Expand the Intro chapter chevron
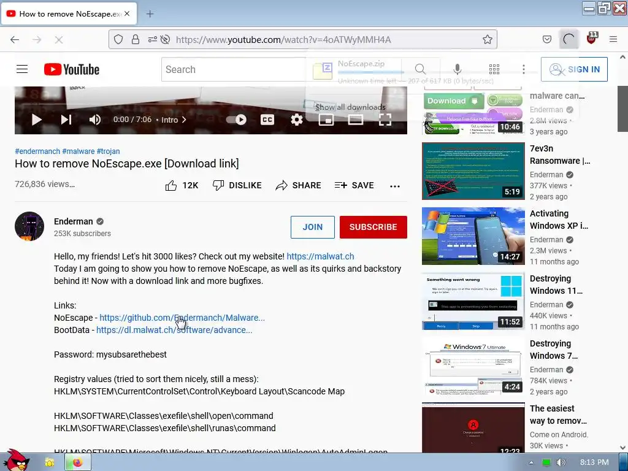The height and width of the screenshot is (471, 628). tap(184, 120)
